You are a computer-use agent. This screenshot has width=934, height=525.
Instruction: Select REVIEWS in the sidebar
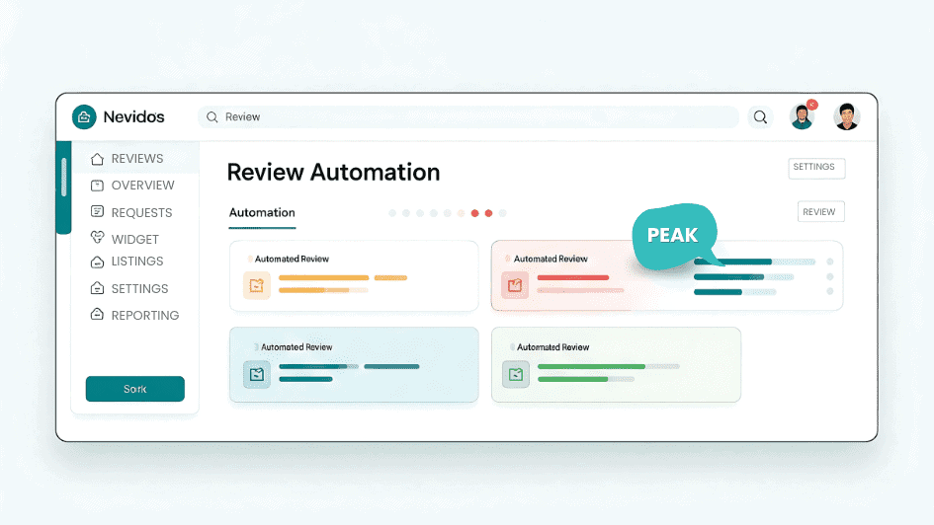(137, 159)
